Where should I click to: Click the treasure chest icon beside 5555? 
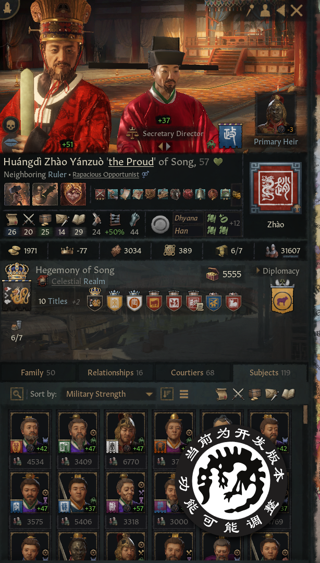click(x=213, y=274)
